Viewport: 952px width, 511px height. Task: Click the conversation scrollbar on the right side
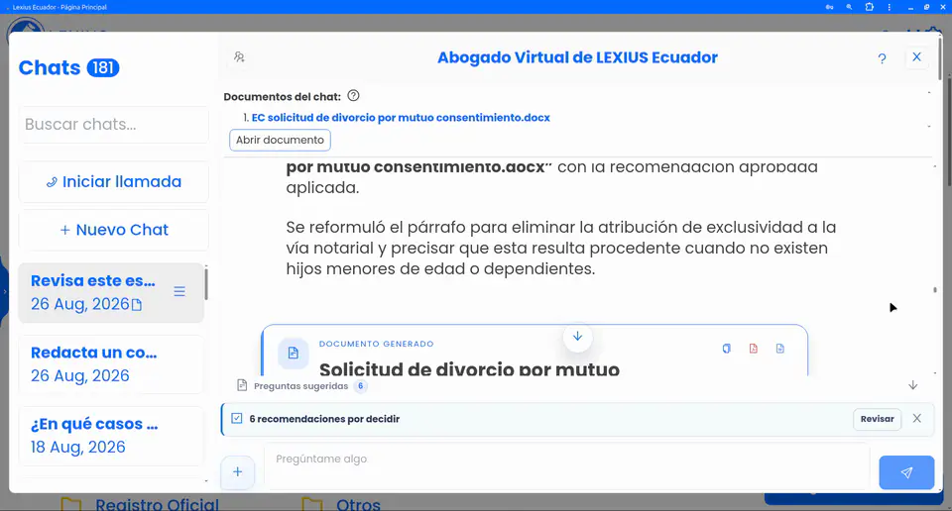point(935,290)
